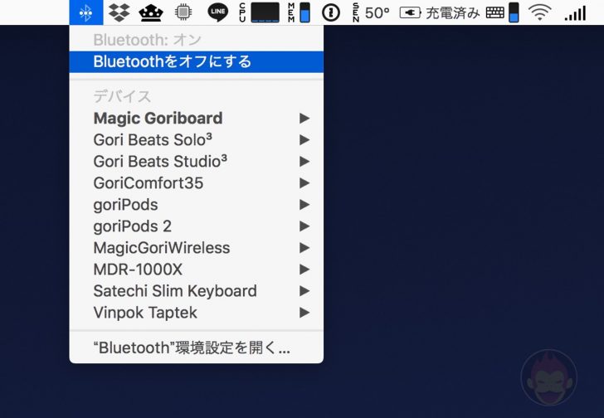
Task: Select Gori Beats Studio³ device
Action: pos(197,161)
